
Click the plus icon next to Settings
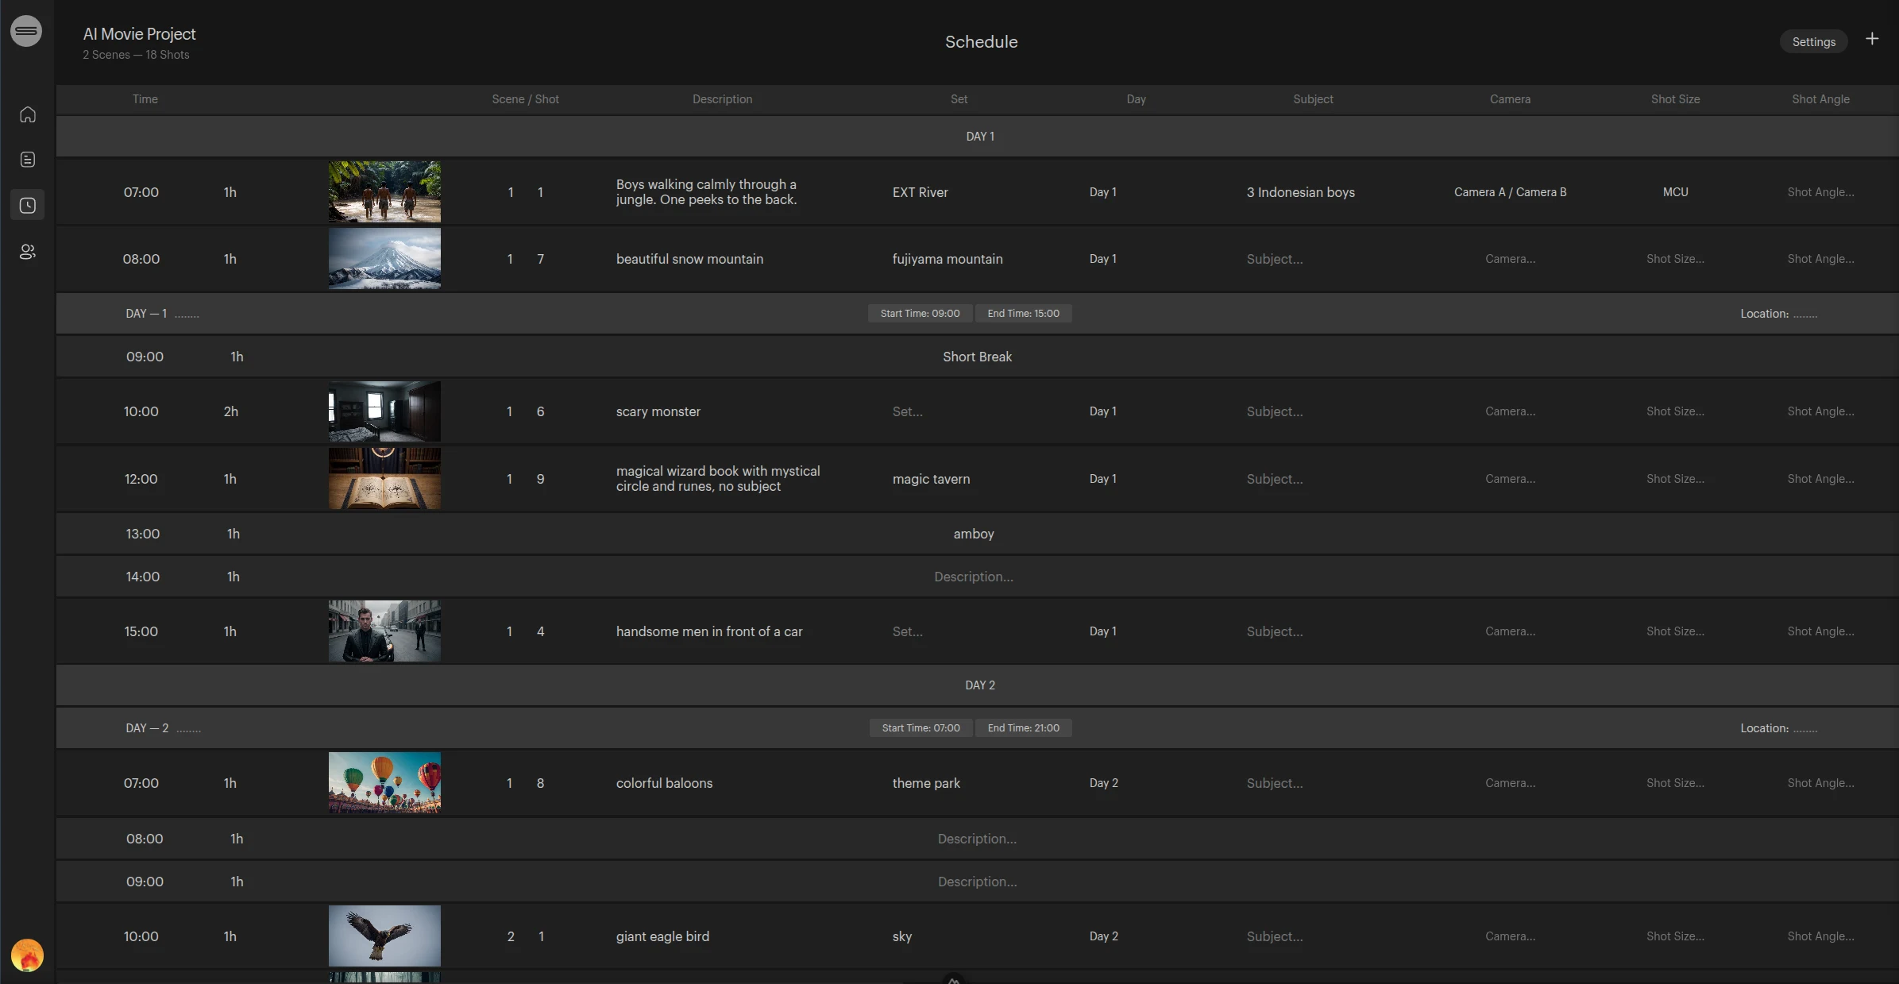coord(1872,39)
